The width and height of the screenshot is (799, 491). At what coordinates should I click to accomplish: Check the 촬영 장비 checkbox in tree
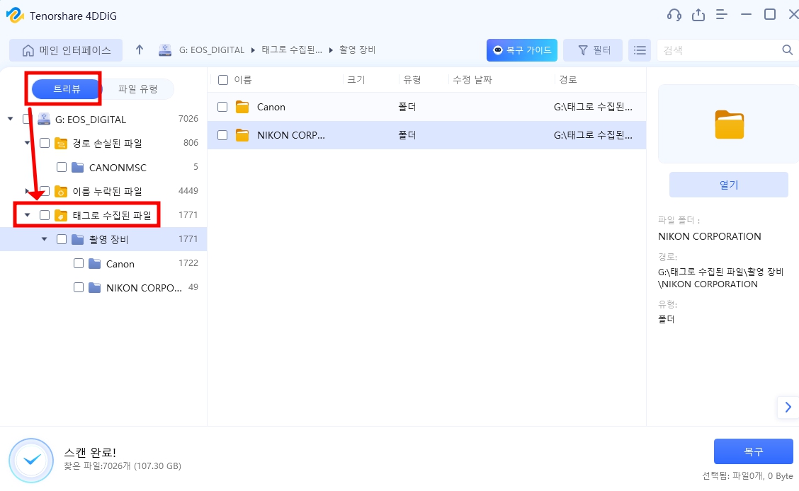62,239
